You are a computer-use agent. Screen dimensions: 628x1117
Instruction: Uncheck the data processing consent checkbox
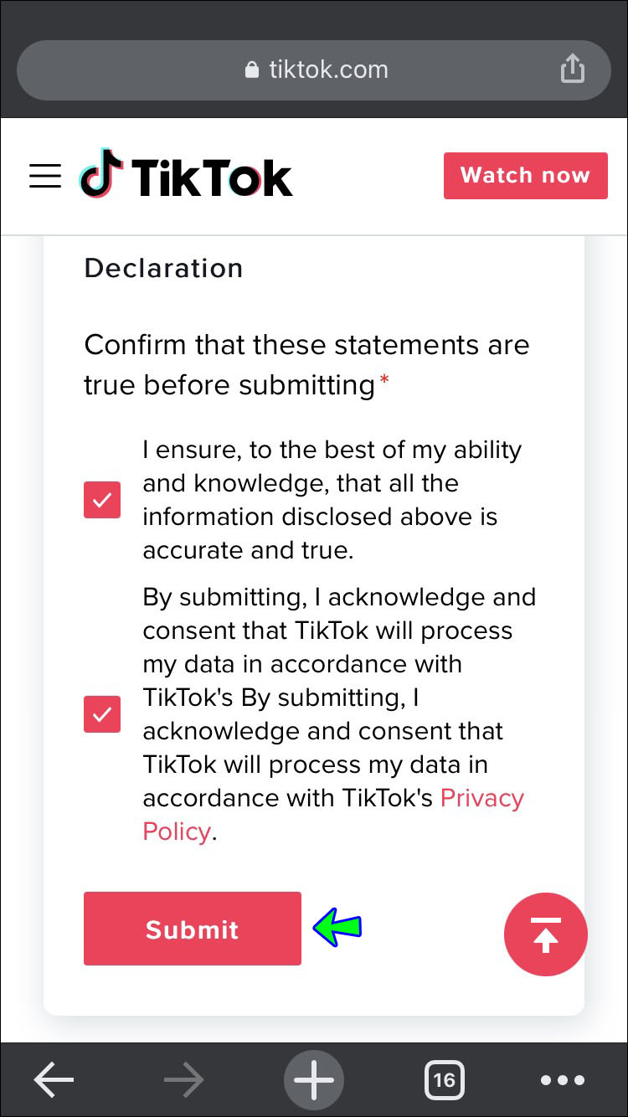click(102, 714)
